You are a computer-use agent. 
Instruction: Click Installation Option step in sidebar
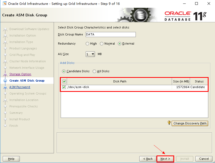23,35
